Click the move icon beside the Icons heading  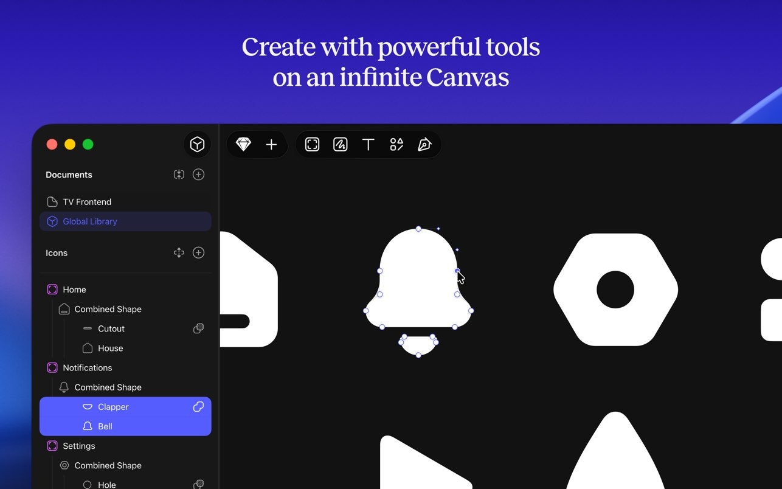click(179, 252)
